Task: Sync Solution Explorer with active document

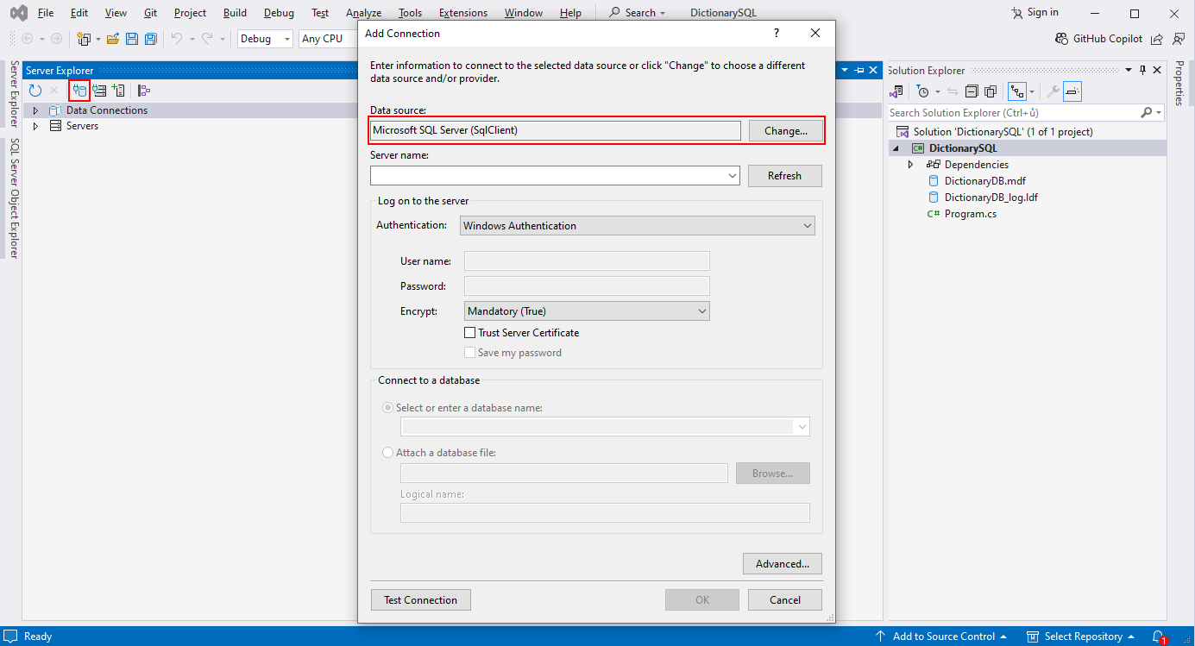Action: pos(953,91)
